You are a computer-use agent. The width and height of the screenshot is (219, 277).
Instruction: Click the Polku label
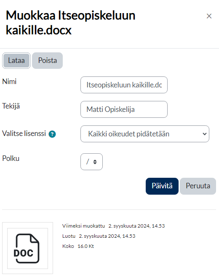(x=11, y=158)
